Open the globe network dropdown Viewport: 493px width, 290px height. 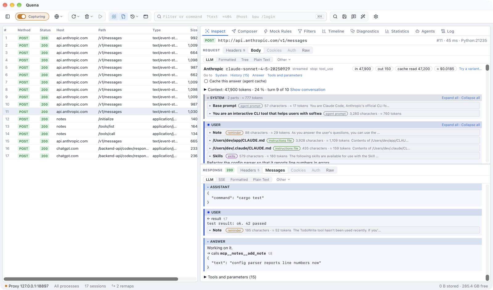(58, 17)
